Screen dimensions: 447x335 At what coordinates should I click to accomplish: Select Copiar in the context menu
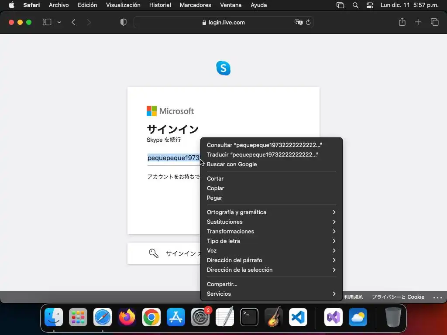[x=272, y=188]
